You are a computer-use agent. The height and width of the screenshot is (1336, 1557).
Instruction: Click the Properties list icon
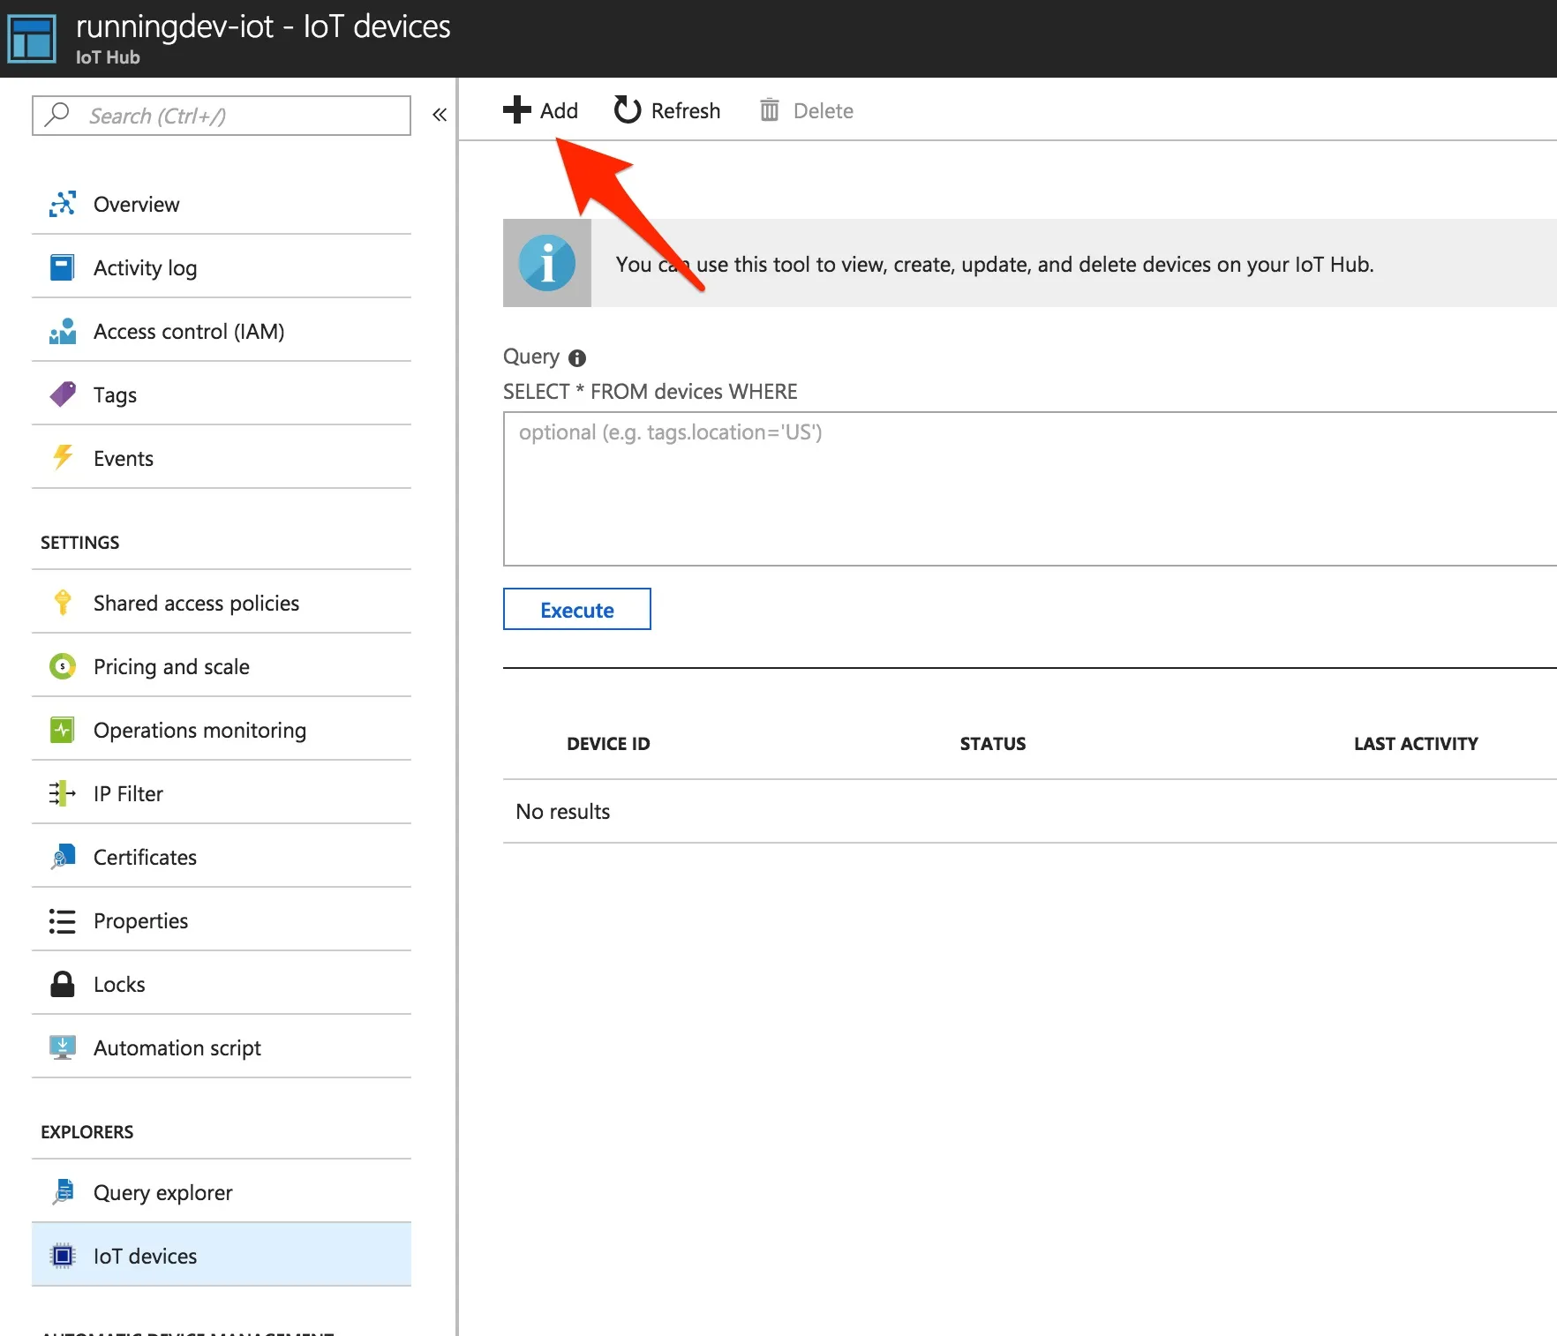[x=63, y=920]
